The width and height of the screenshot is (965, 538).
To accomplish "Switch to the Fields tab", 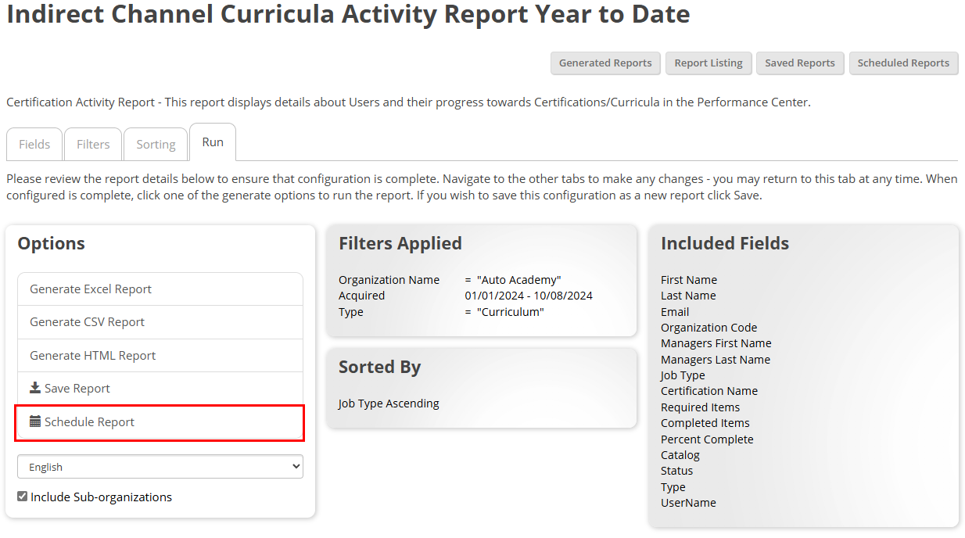I will (34, 144).
